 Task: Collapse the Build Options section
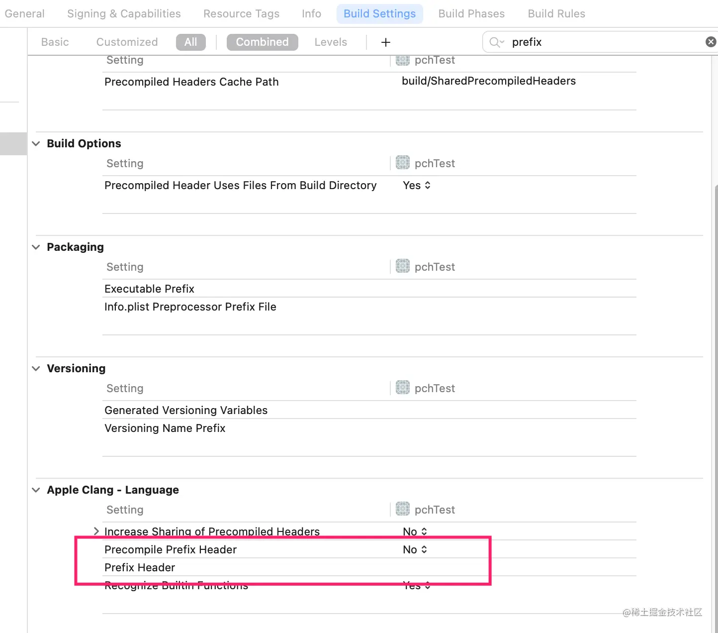[36, 143]
